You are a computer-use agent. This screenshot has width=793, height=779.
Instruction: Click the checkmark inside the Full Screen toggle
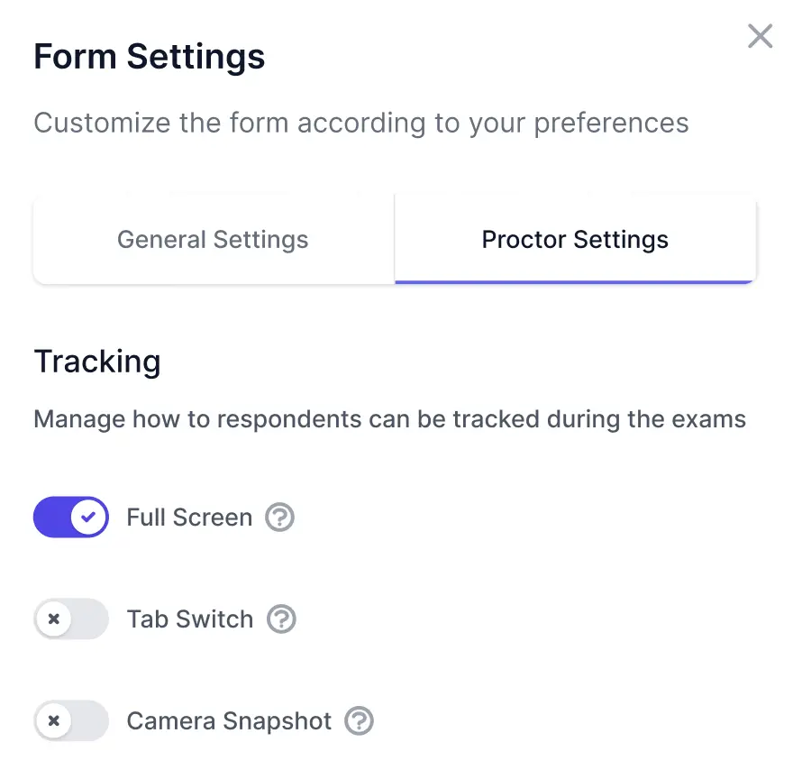pyautogui.click(x=87, y=518)
